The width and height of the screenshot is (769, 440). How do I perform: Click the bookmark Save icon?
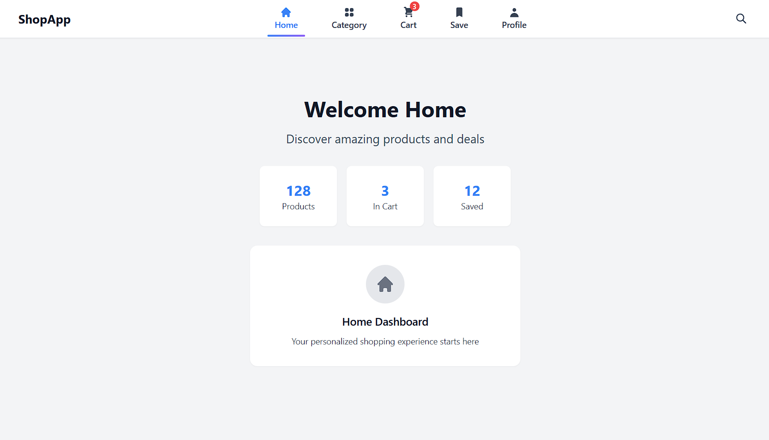pos(459,13)
